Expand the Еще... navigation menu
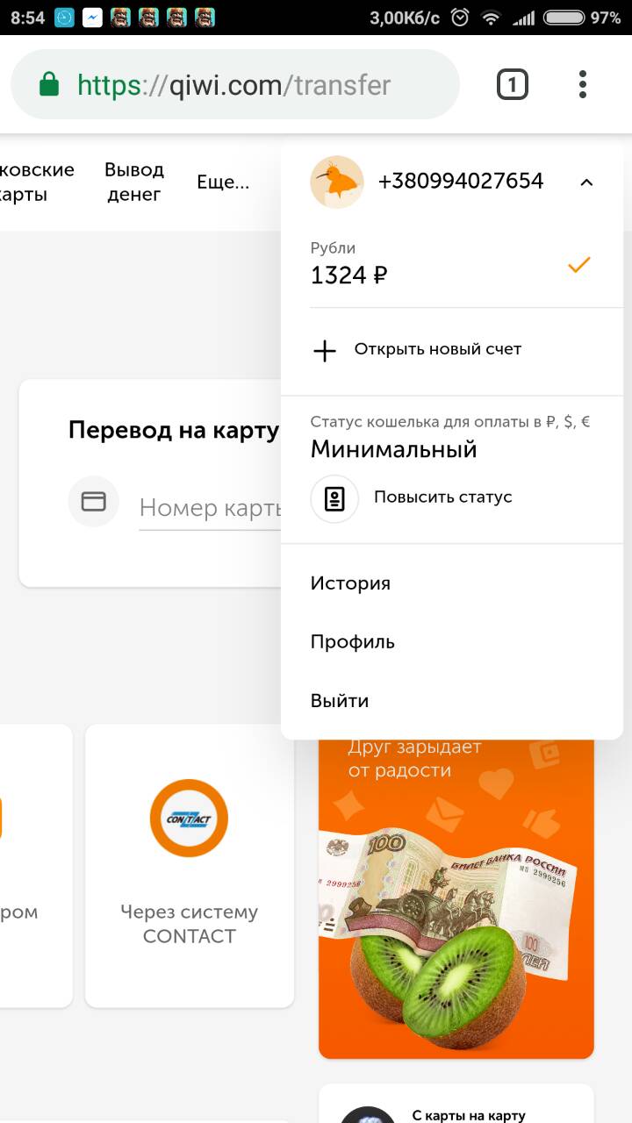 click(x=223, y=182)
